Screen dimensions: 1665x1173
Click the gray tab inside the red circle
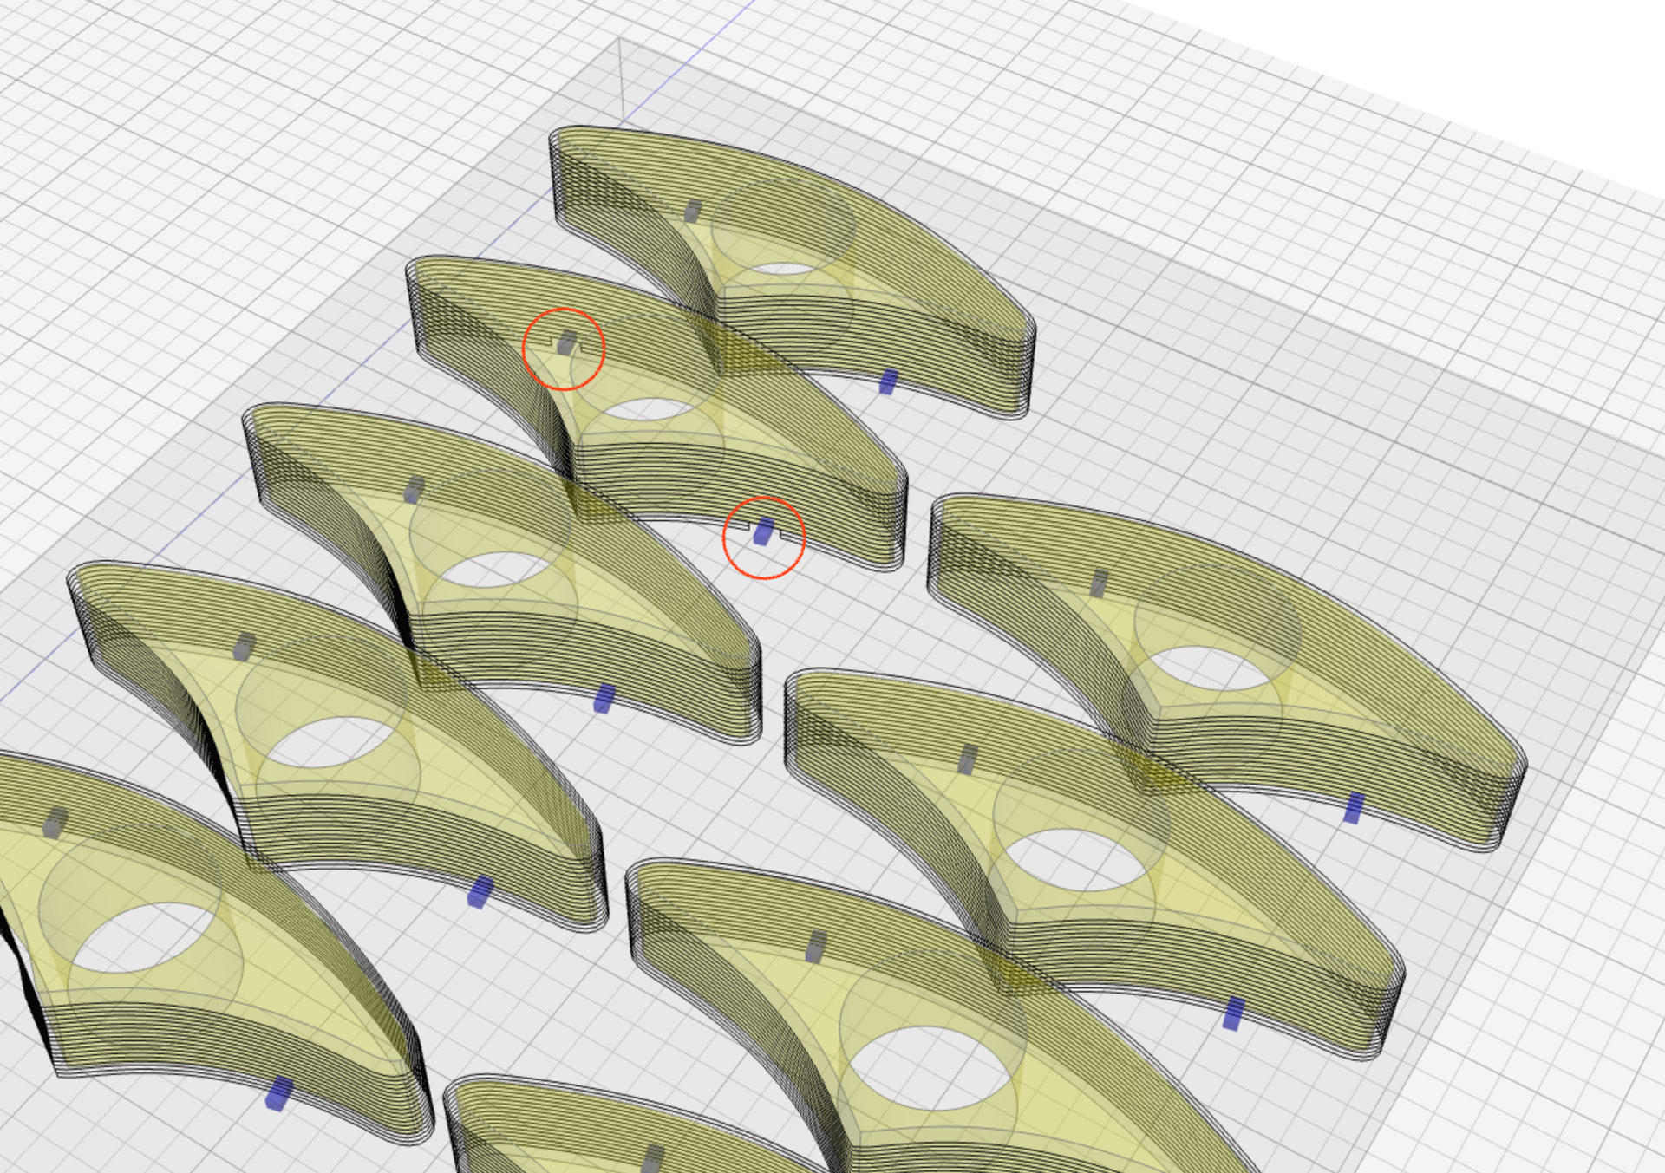tap(566, 342)
